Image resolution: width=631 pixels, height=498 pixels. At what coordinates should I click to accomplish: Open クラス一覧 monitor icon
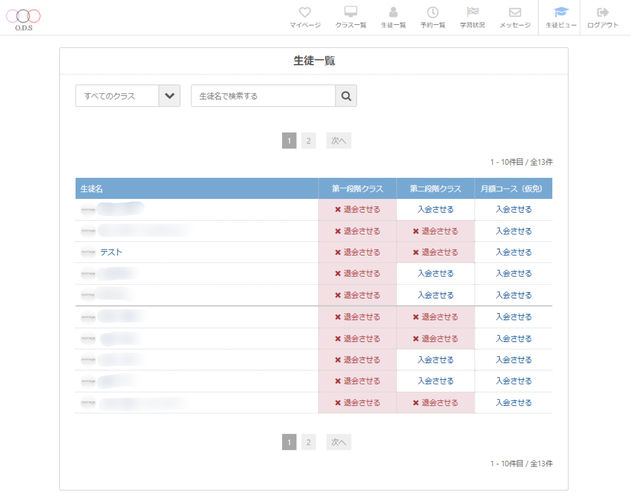pos(351,12)
